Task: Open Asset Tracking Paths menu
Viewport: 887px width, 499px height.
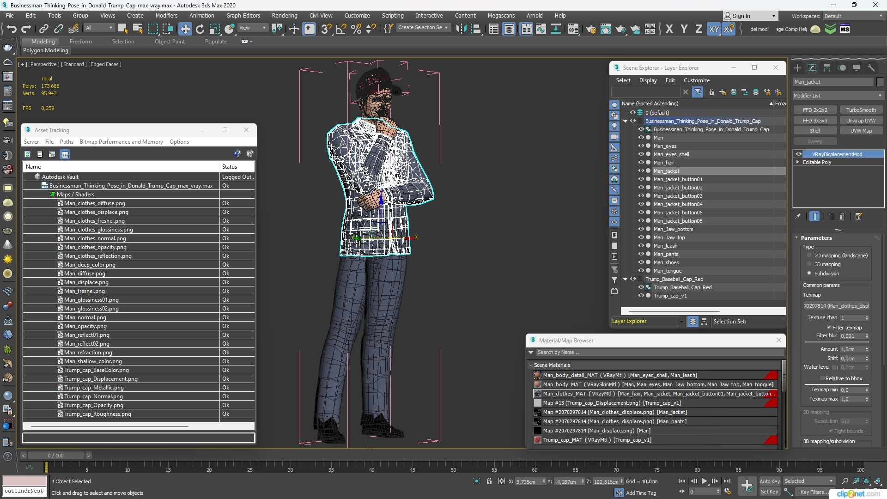Action: pyautogui.click(x=67, y=142)
